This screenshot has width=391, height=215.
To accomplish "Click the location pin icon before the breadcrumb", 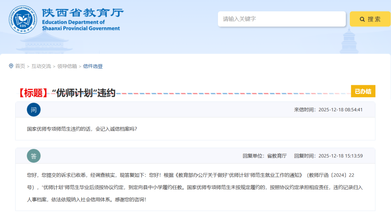I will [11, 66].
